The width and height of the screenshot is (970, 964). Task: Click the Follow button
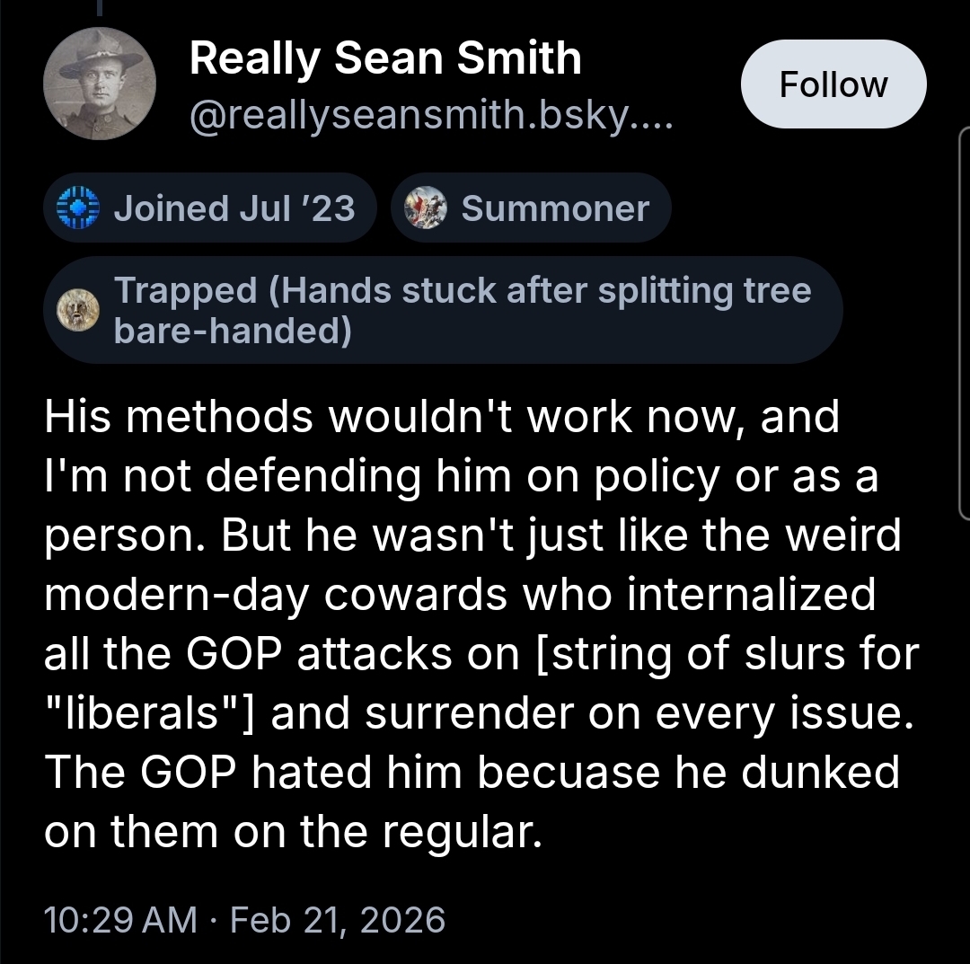click(x=833, y=84)
